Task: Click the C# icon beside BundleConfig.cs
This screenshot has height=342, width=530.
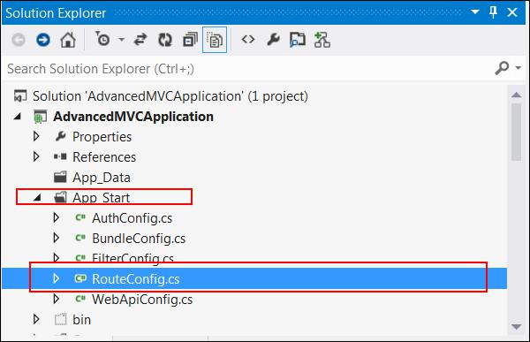Action: tap(80, 238)
